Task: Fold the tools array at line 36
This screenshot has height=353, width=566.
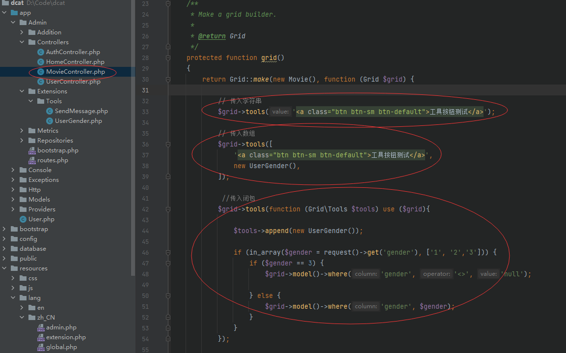Action: click(x=168, y=145)
